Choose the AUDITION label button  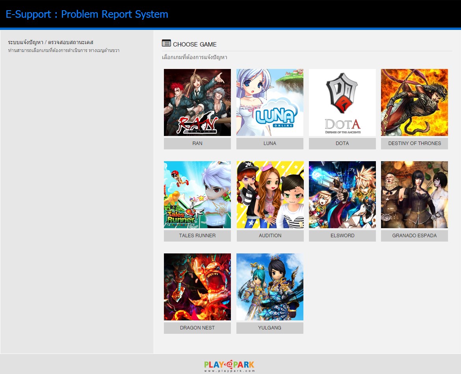coord(270,236)
